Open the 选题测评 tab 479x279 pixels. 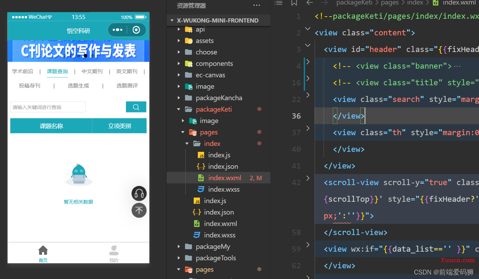tap(127, 86)
